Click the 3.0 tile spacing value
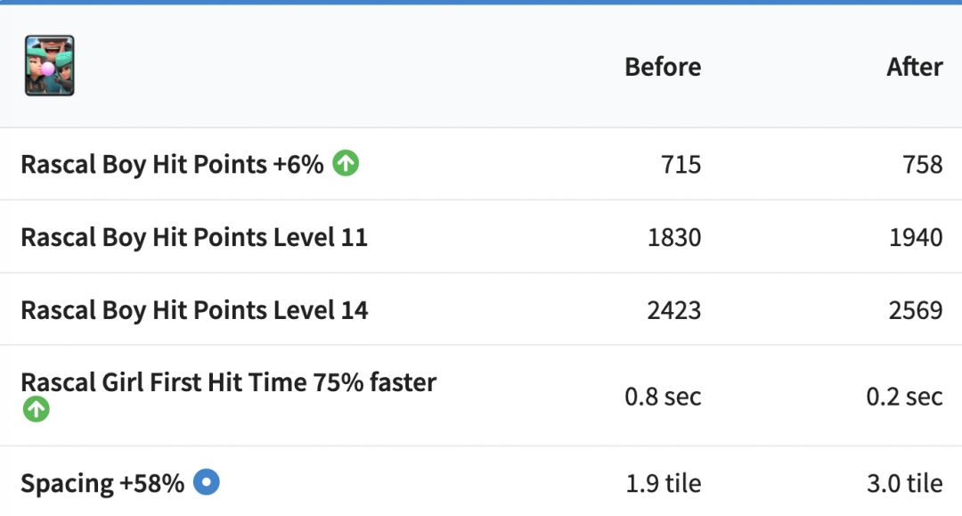This screenshot has height=516, width=962. tap(905, 484)
